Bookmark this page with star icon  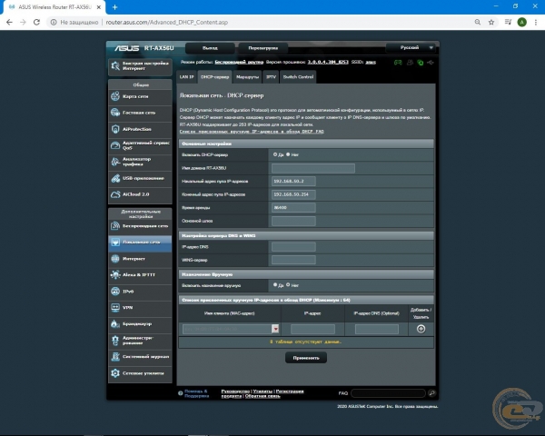point(491,22)
